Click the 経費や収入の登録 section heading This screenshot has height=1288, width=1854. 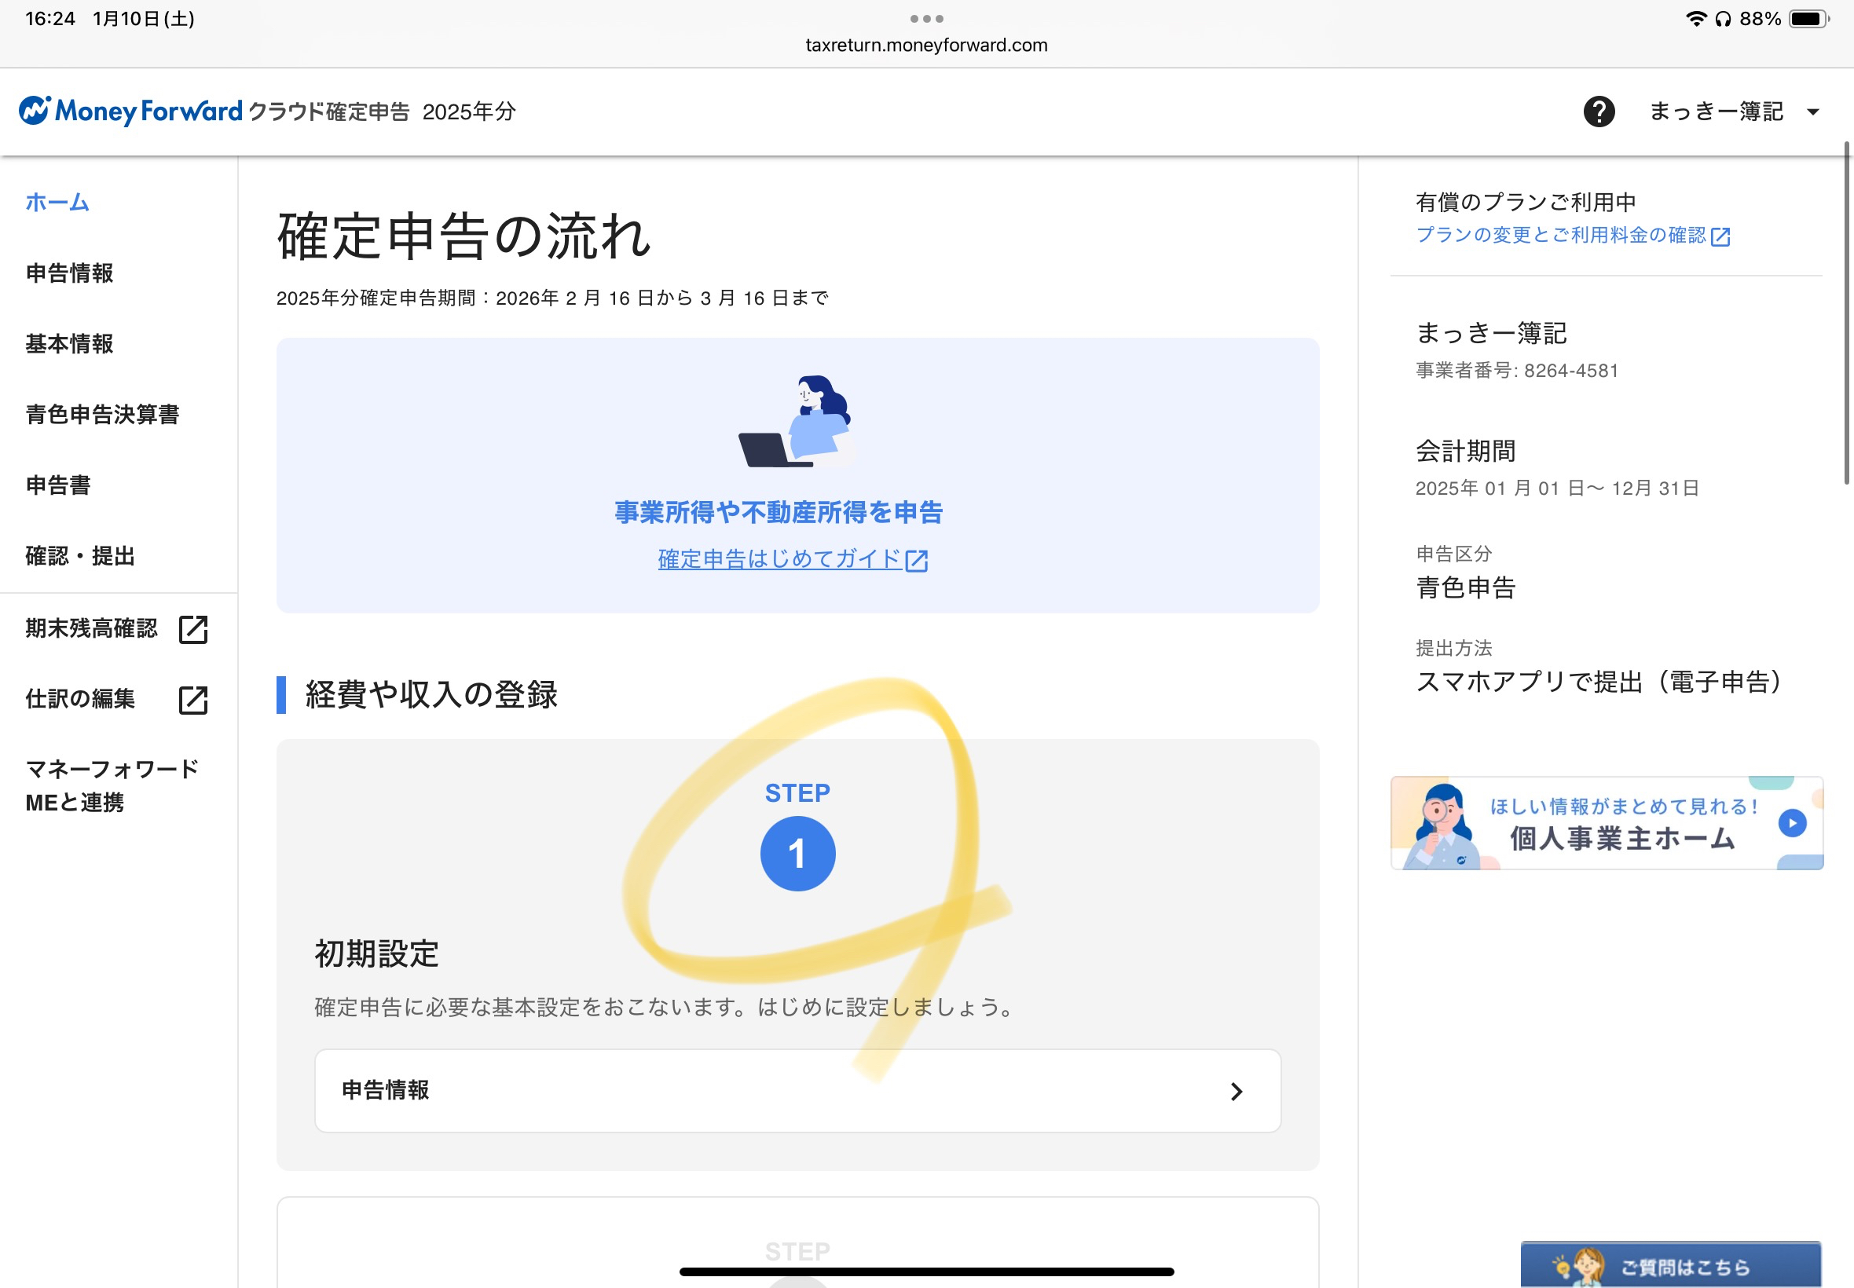point(431,694)
